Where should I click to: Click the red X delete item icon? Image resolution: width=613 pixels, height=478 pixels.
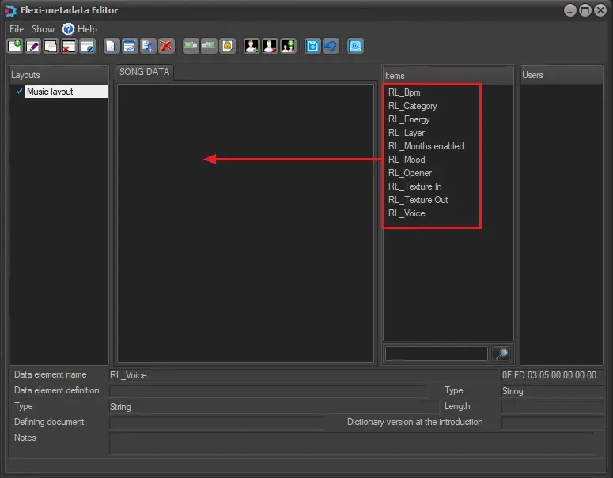click(166, 46)
